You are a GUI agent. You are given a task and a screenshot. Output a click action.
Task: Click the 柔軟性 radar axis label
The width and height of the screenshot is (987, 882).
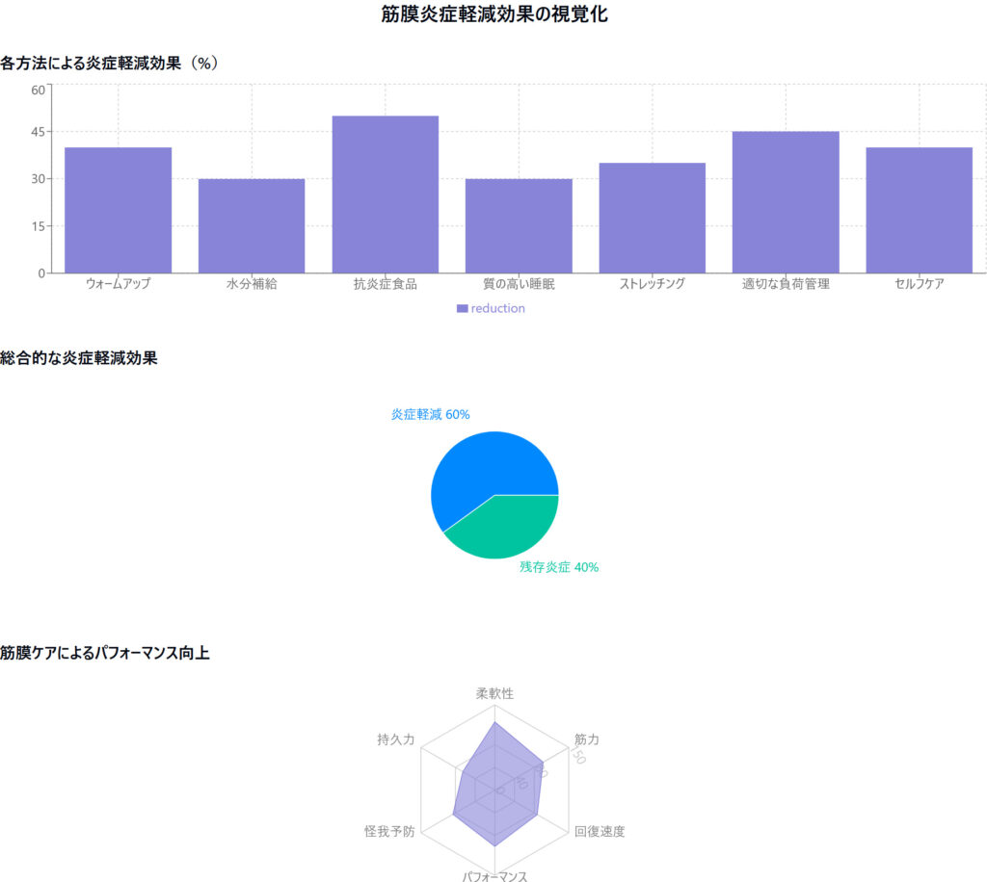tap(494, 693)
